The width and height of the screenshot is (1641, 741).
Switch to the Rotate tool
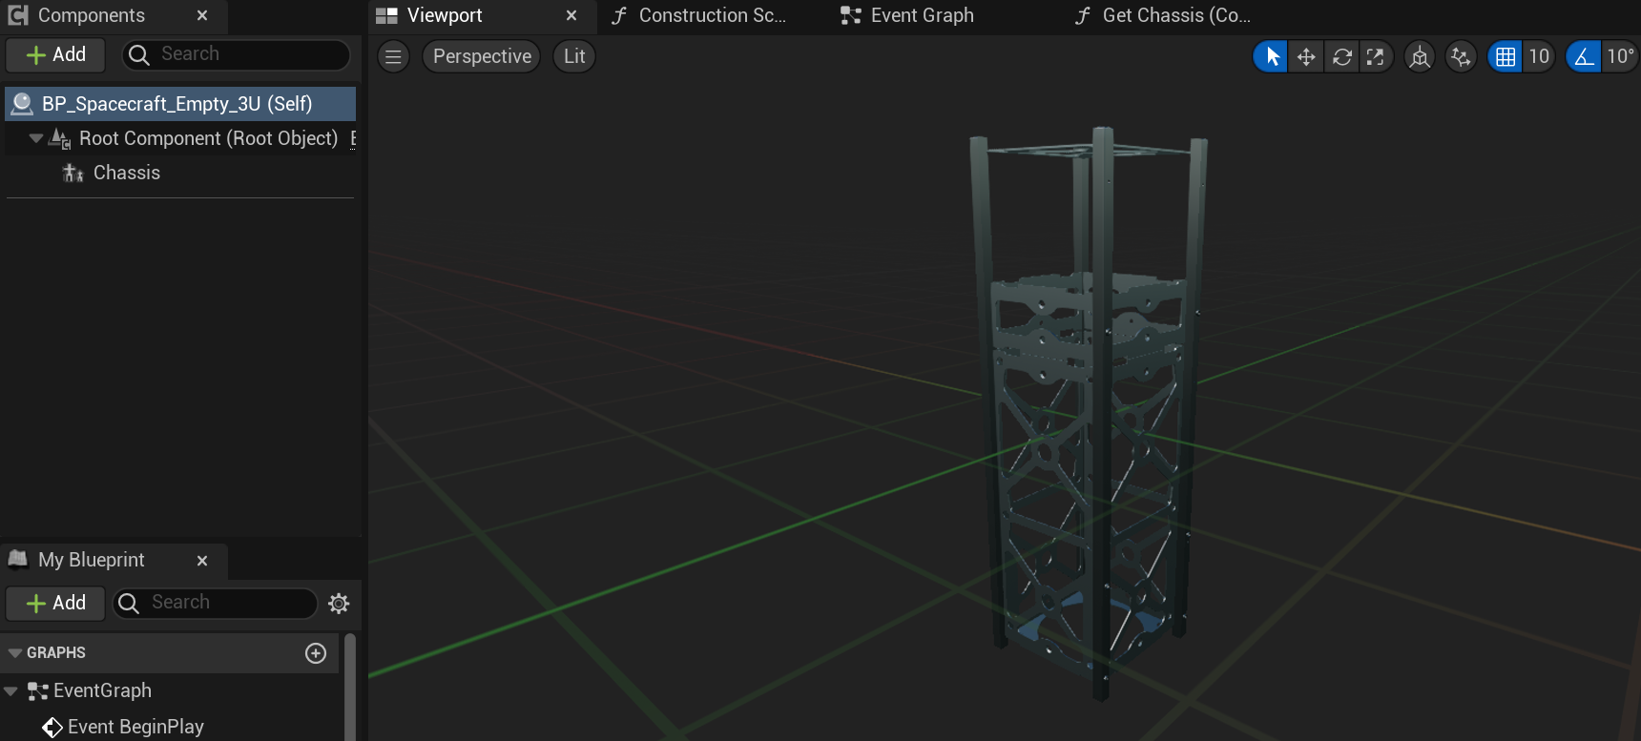tap(1341, 57)
